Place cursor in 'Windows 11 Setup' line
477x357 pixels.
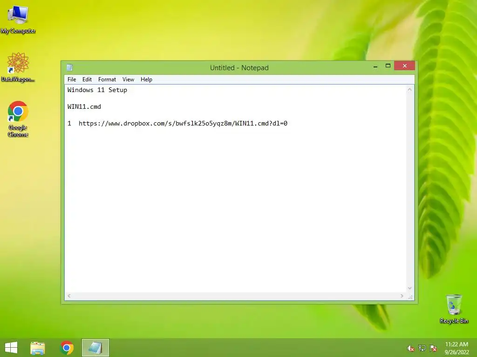[x=97, y=90]
